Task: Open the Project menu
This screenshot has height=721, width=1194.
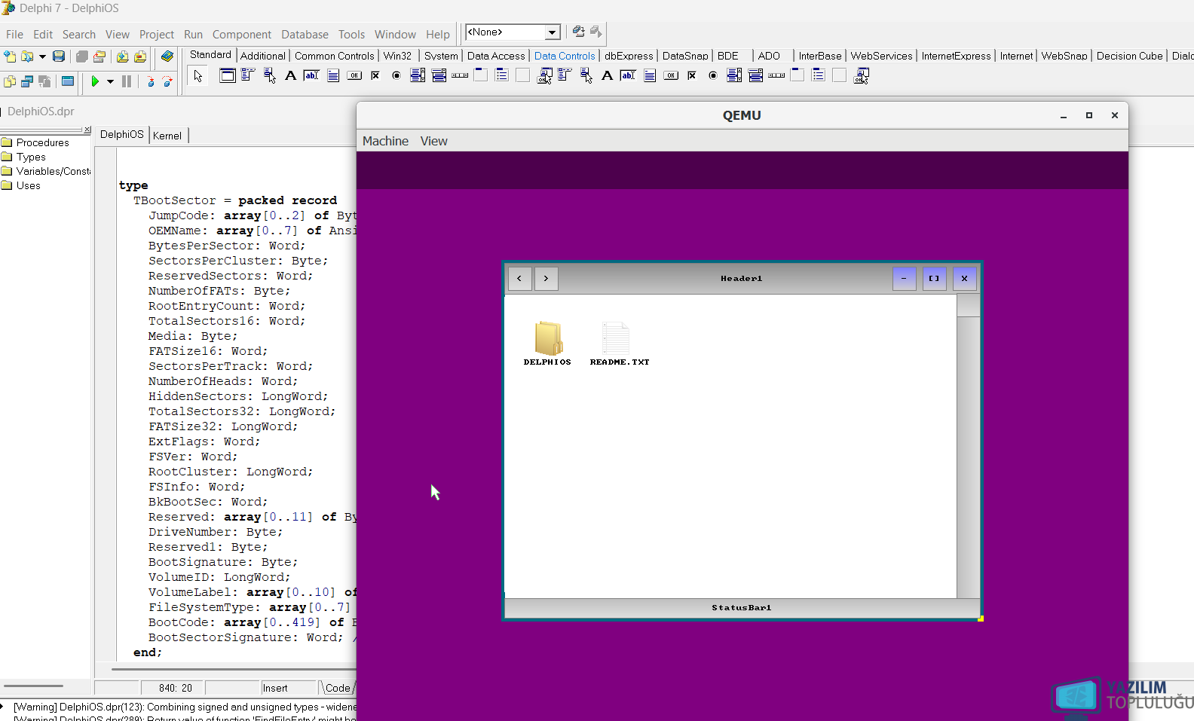Action: (x=157, y=35)
